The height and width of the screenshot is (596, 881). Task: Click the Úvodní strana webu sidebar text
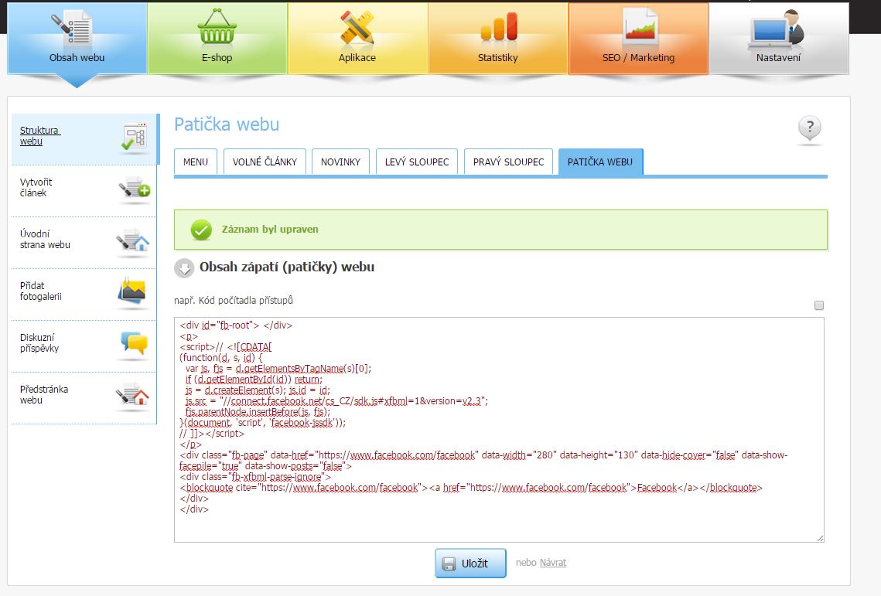click(45, 240)
